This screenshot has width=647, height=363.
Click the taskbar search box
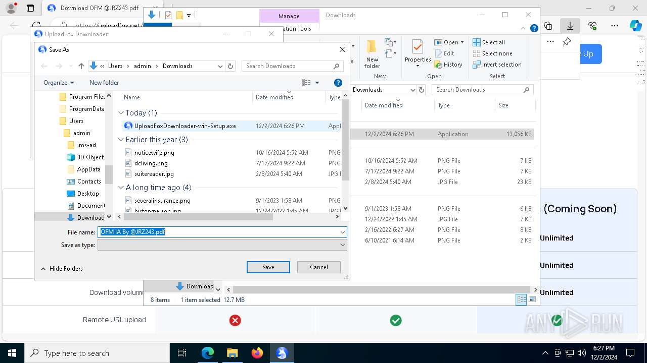click(x=97, y=353)
